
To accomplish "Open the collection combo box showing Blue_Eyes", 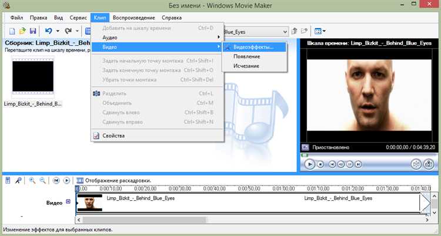I will coord(256,32).
